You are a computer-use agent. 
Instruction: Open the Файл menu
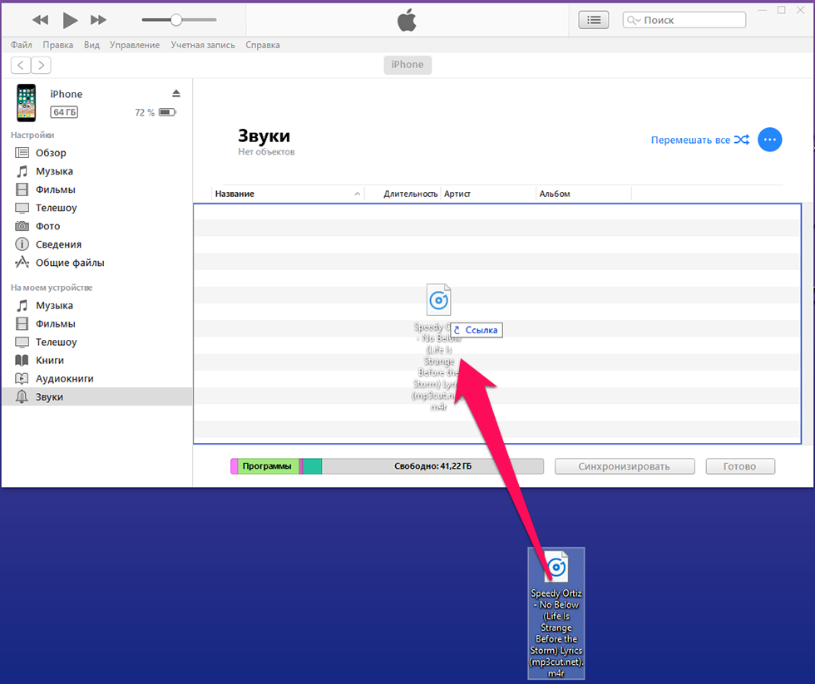(22, 45)
